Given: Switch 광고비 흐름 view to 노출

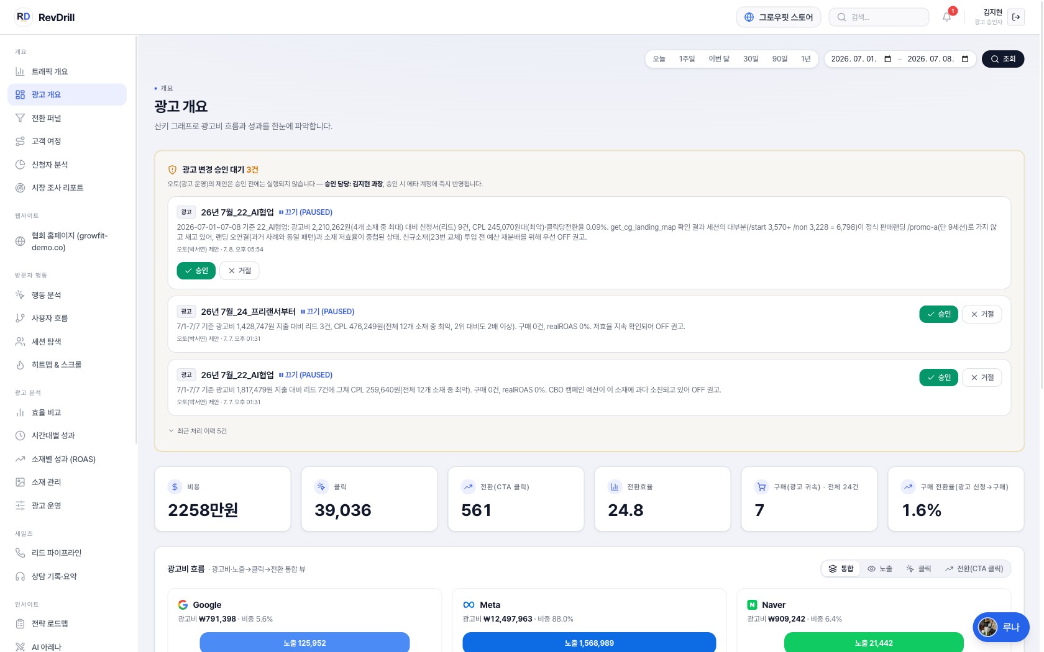Looking at the screenshot, I should click(x=880, y=569).
